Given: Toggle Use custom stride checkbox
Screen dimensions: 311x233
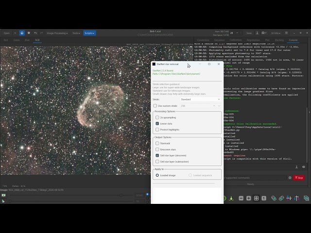Looking at the screenshot, I should click(x=155, y=106).
